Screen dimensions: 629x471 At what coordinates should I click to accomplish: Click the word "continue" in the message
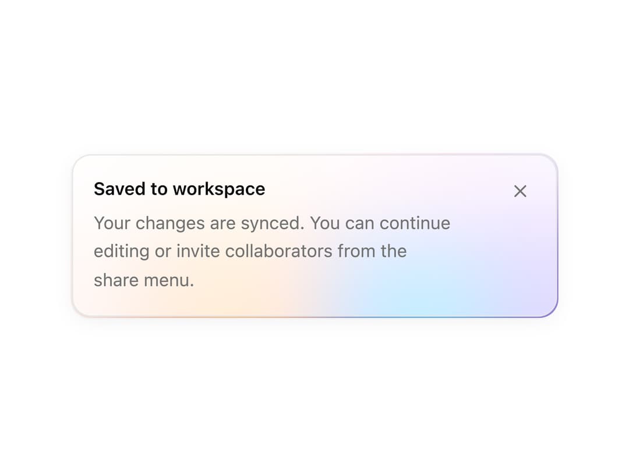(415, 223)
